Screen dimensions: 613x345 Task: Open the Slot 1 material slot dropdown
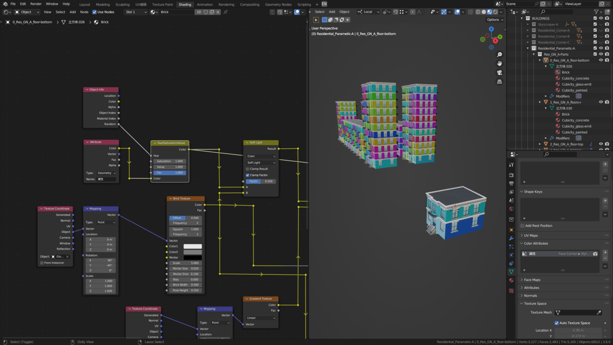tap(136, 12)
